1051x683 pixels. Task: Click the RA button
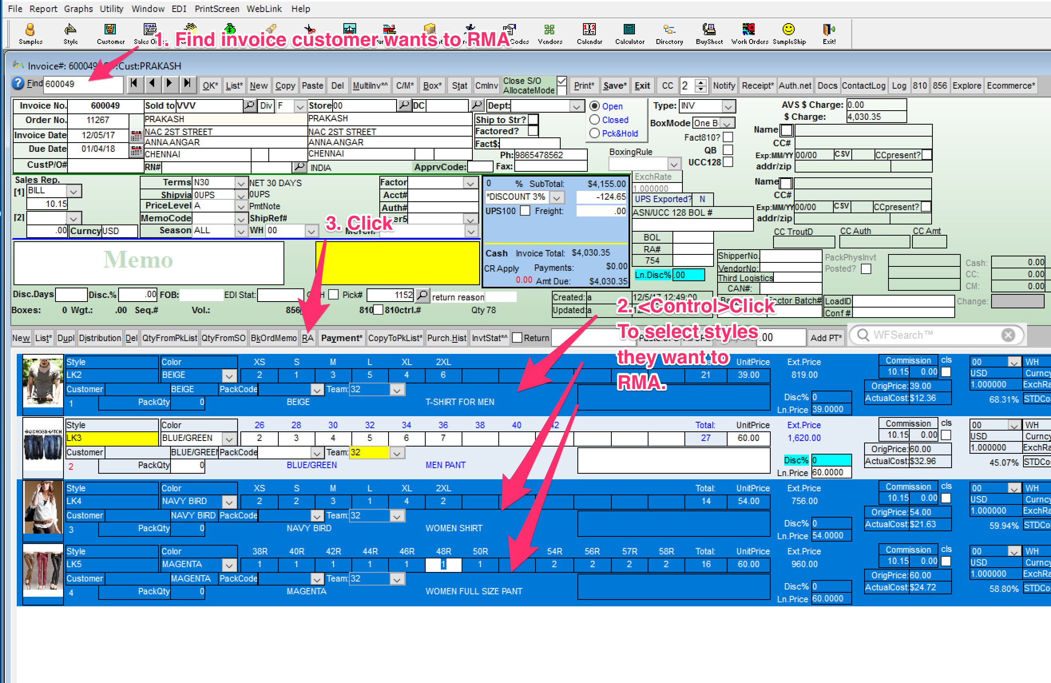[x=308, y=338]
